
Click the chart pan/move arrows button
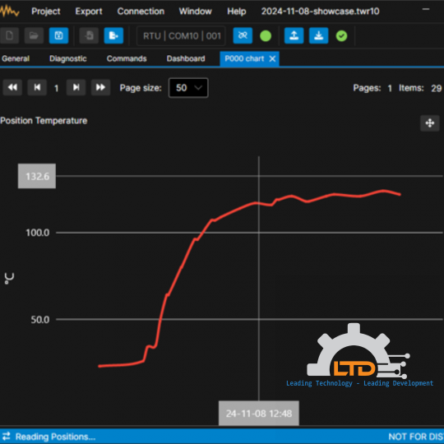(x=429, y=123)
